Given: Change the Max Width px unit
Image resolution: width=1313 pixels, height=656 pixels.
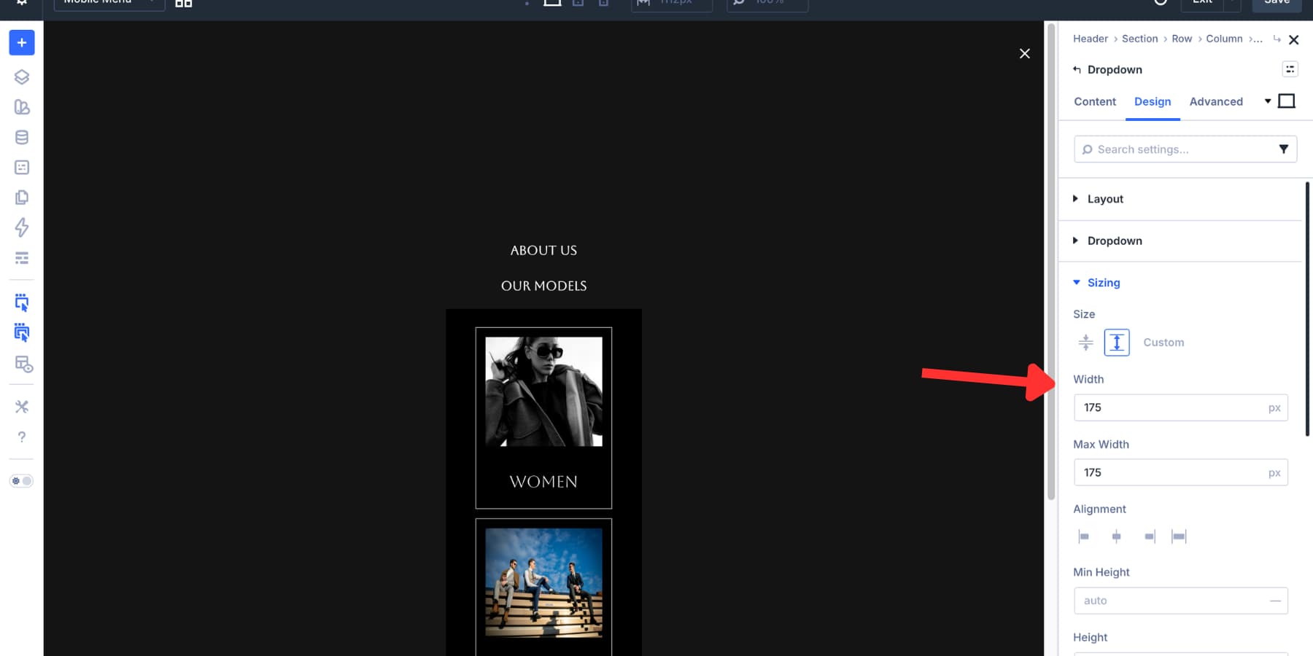Looking at the screenshot, I should (1274, 473).
